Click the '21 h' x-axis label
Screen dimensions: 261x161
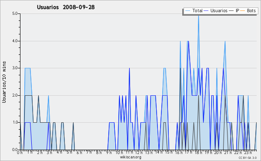pyautogui.click(x=228, y=152)
